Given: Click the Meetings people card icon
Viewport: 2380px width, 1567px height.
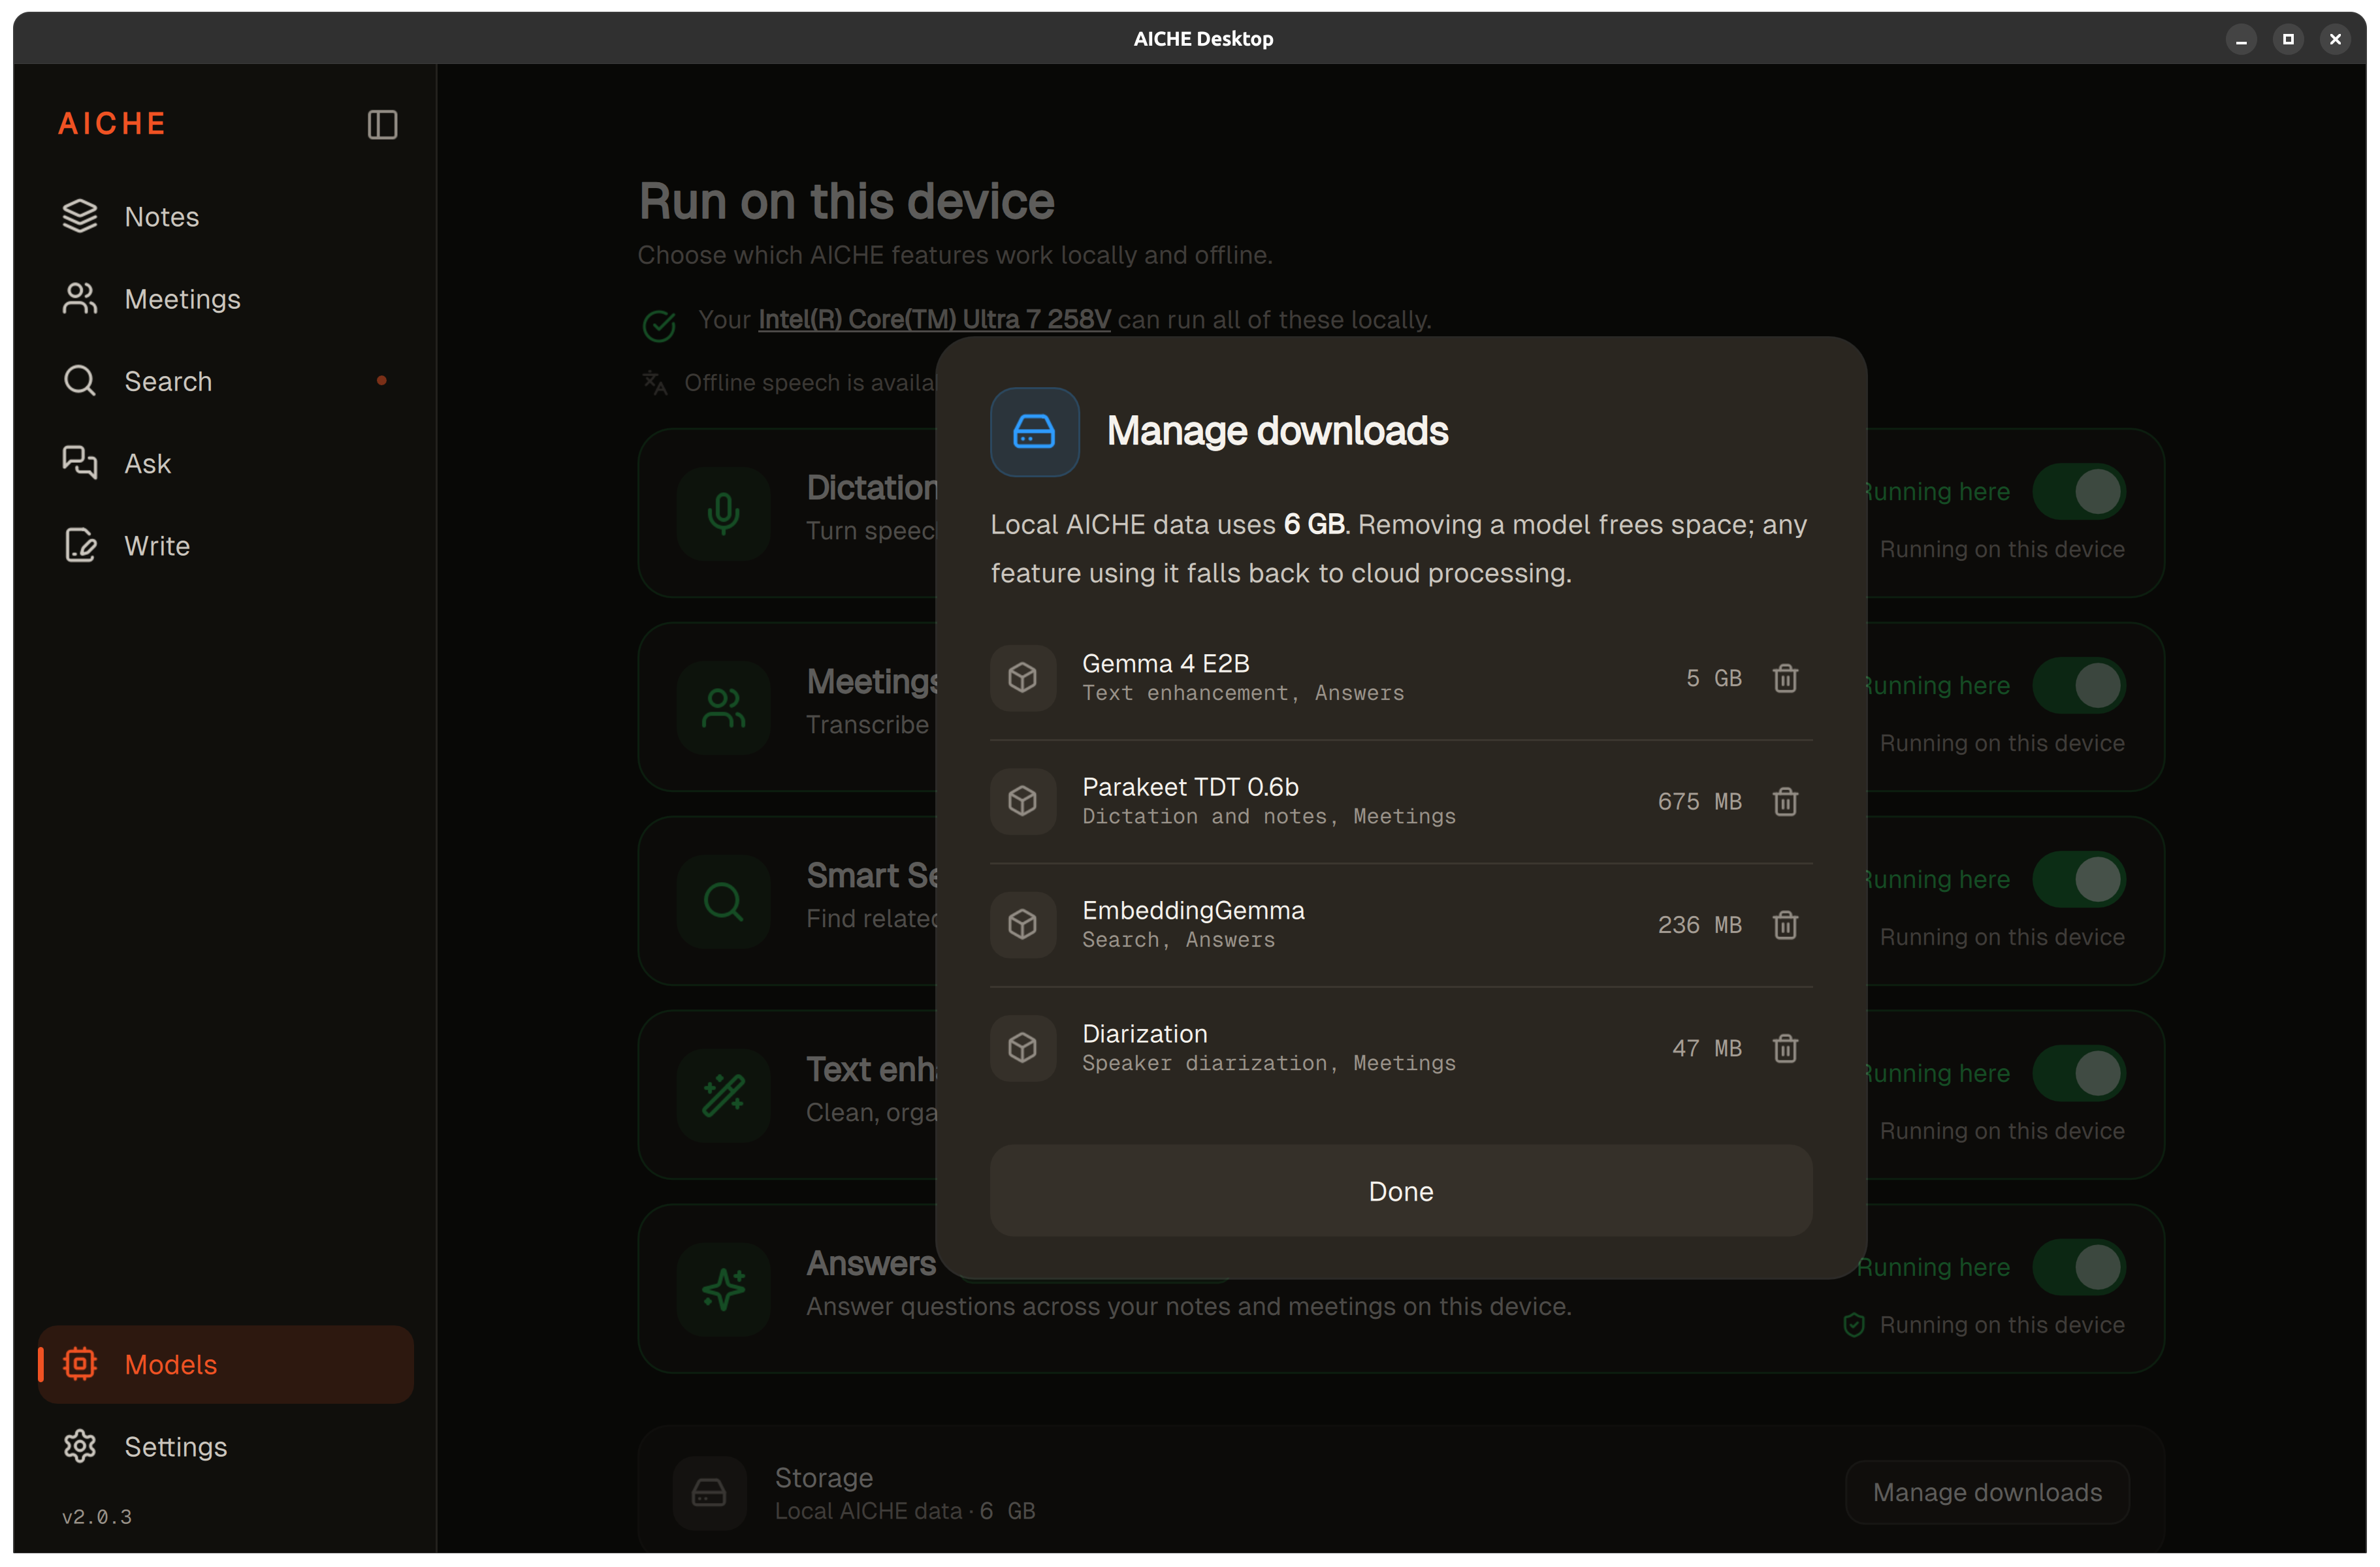Looking at the screenshot, I should [723, 708].
